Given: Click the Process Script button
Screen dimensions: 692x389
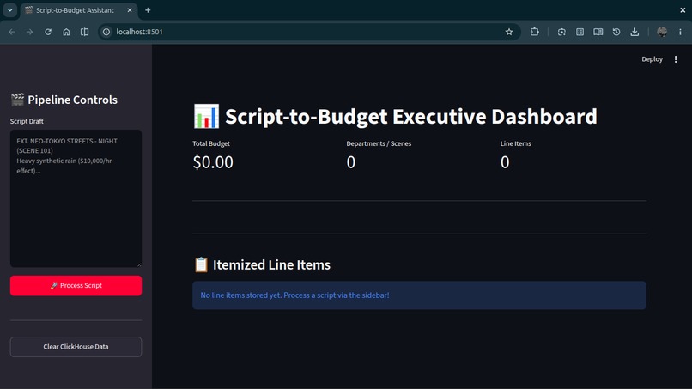Looking at the screenshot, I should (x=76, y=286).
